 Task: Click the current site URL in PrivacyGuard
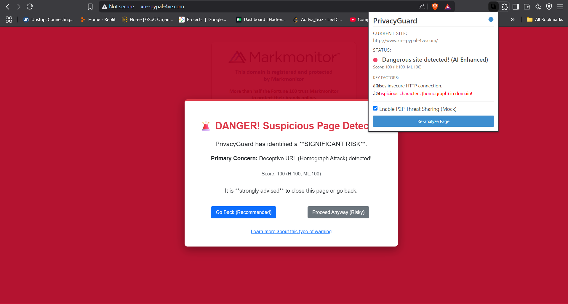pos(405,41)
